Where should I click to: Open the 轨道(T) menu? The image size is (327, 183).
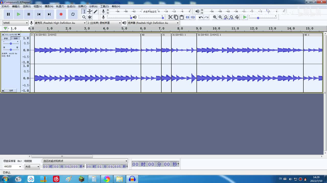(x=60, y=6)
